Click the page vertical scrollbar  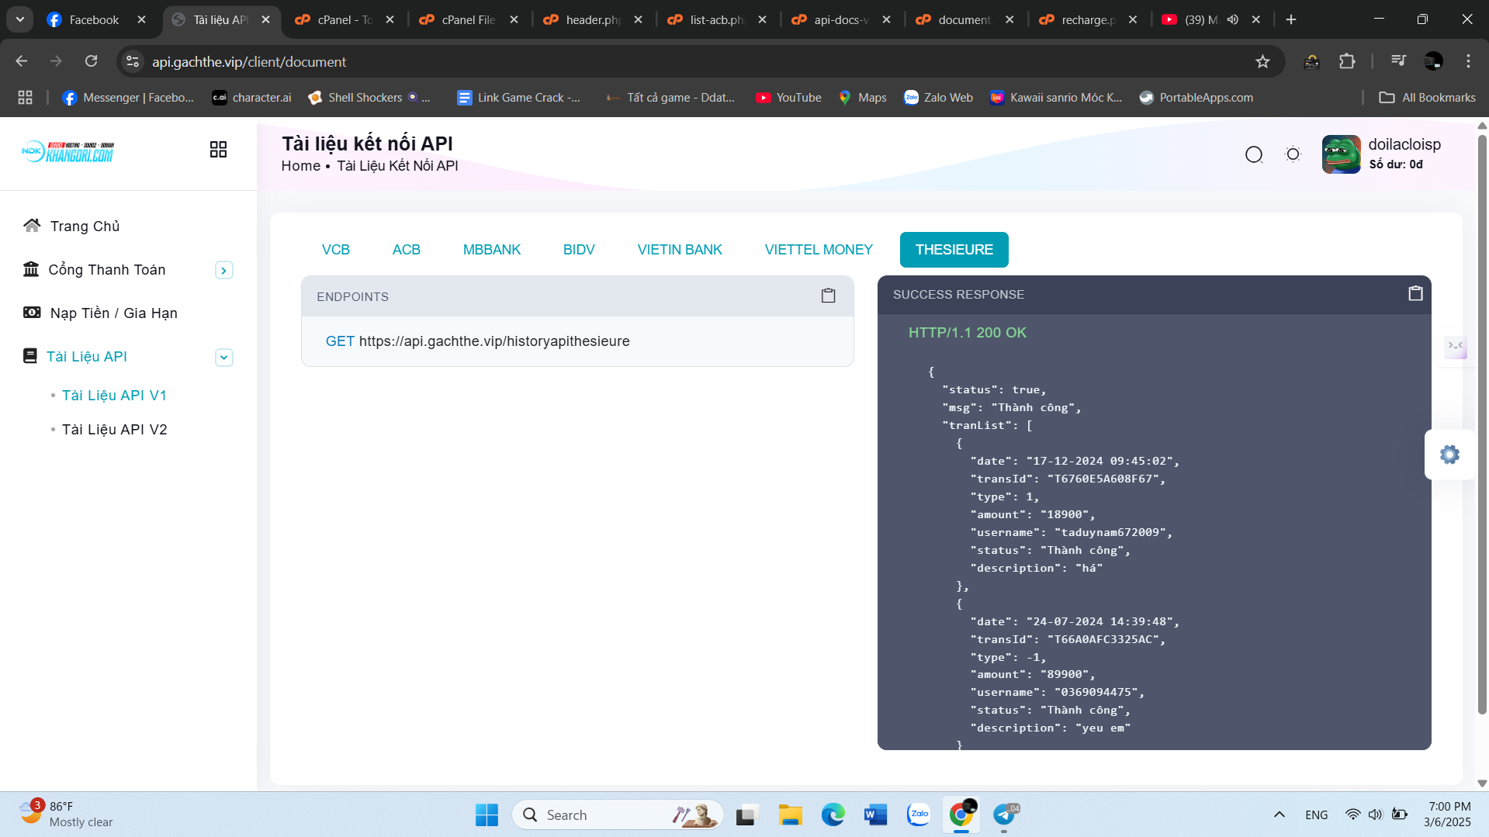(x=1482, y=427)
